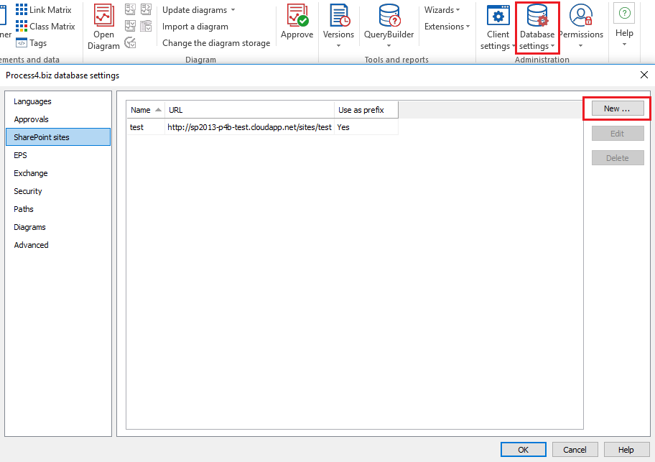The width and height of the screenshot is (655, 462).
Task: Click Import a diagram
Action: 195,27
